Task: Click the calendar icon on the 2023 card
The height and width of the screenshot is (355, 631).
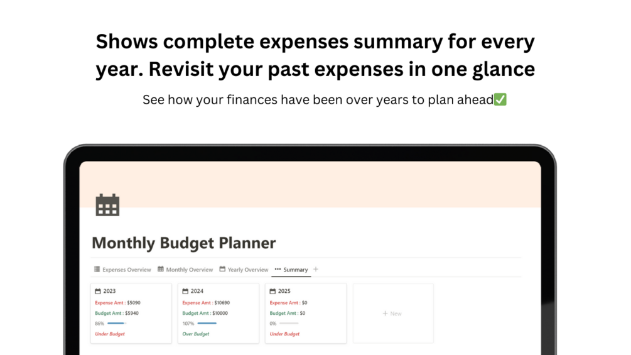Action: click(x=98, y=292)
